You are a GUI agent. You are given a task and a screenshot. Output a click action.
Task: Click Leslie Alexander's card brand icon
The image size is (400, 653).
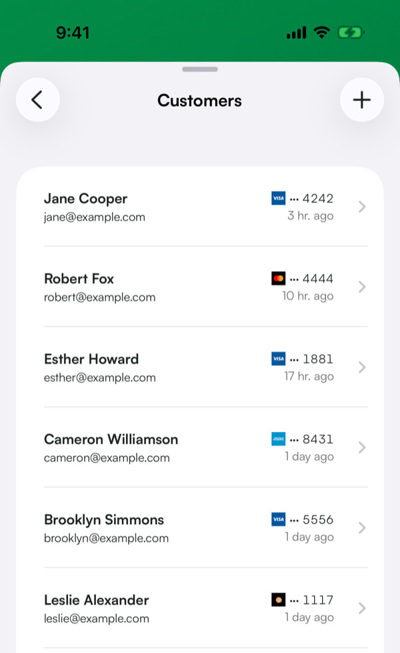tap(278, 600)
